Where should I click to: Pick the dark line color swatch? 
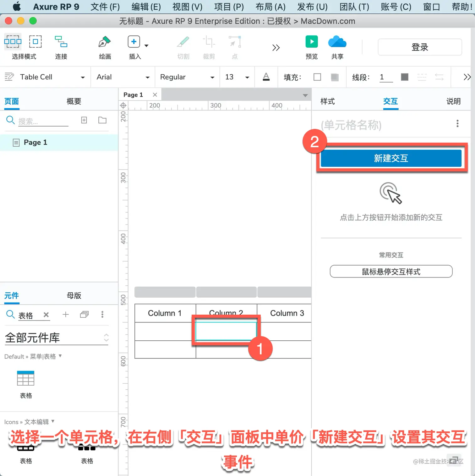pyautogui.click(x=405, y=77)
